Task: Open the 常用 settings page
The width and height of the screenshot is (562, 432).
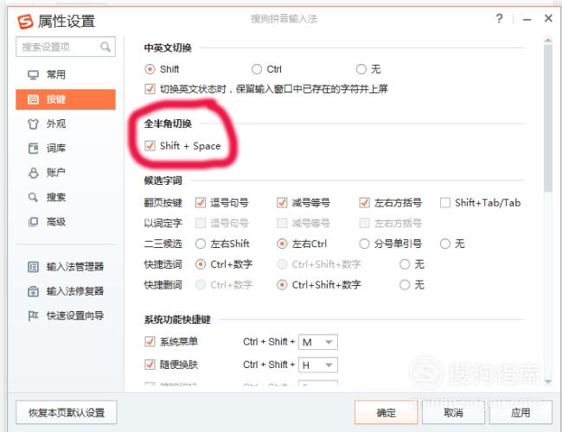Action: pyautogui.click(x=66, y=75)
